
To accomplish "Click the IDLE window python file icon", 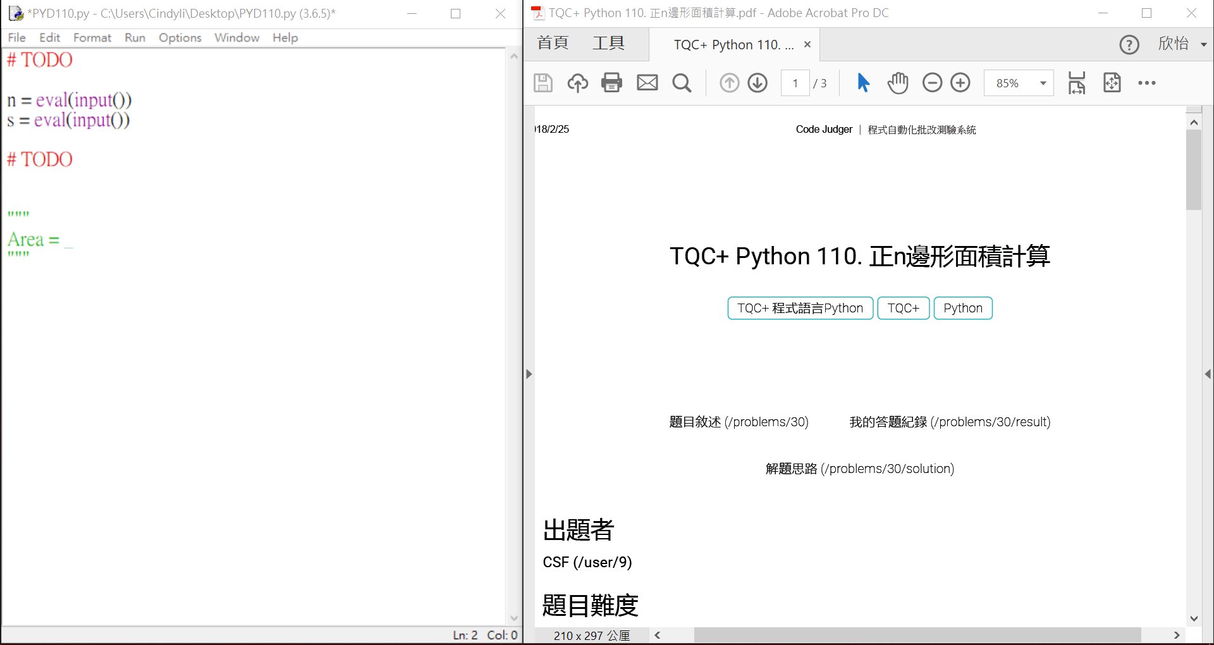I will [15, 13].
